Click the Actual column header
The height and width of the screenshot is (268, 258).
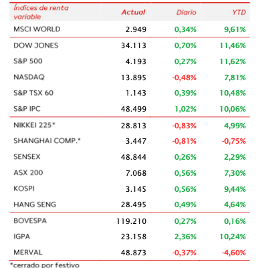point(133,12)
